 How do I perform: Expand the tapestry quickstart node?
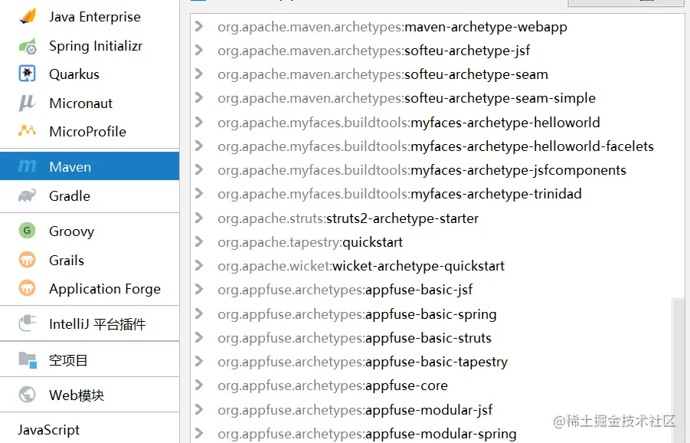coord(199,241)
